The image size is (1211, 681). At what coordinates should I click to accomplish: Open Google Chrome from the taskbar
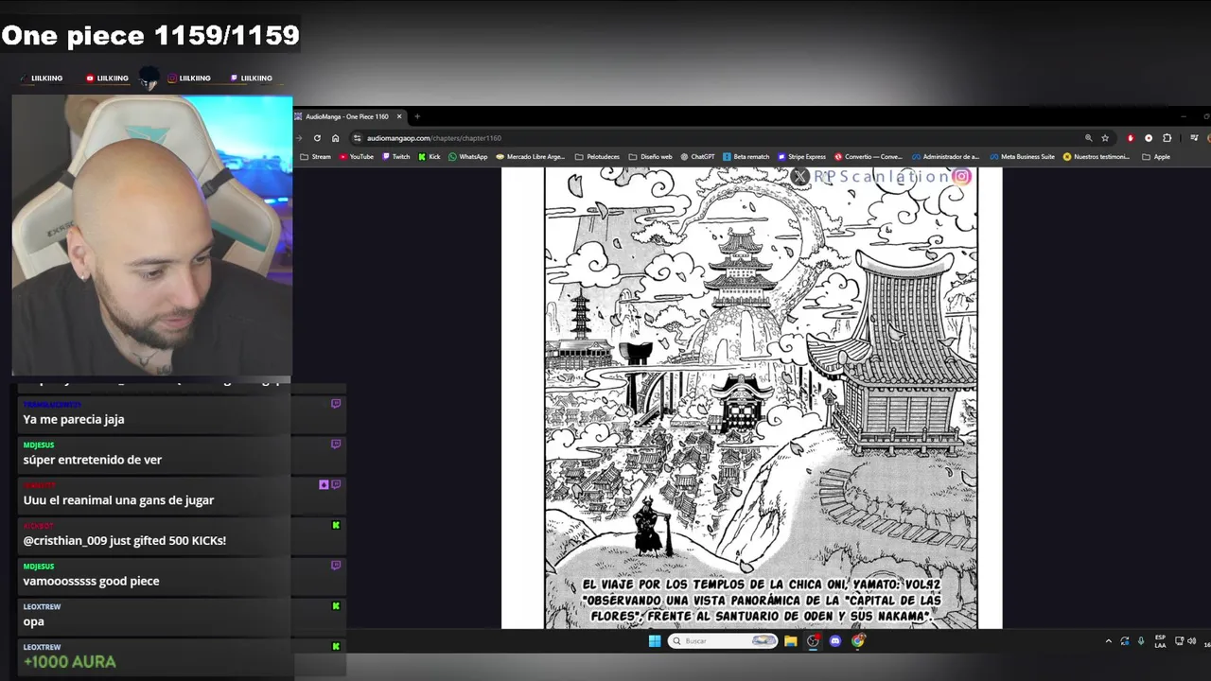tap(858, 640)
